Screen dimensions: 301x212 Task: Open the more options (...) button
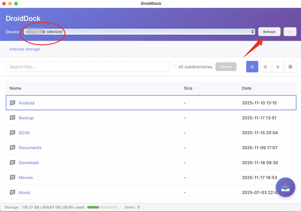pos(290,32)
